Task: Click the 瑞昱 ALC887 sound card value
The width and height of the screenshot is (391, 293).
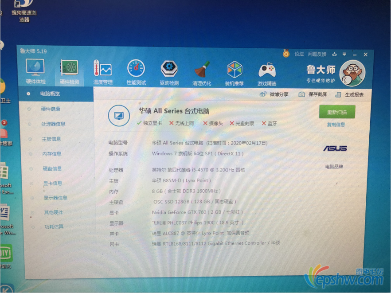Action: click(201, 233)
